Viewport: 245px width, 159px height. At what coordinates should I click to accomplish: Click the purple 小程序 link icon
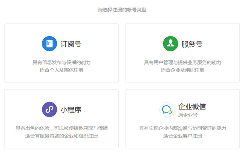click(x=49, y=110)
